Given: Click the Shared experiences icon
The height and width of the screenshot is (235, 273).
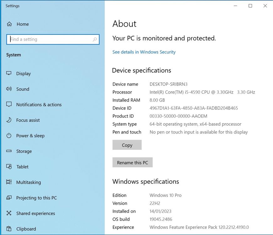Looking at the screenshot, I should (x=9, y=213).
